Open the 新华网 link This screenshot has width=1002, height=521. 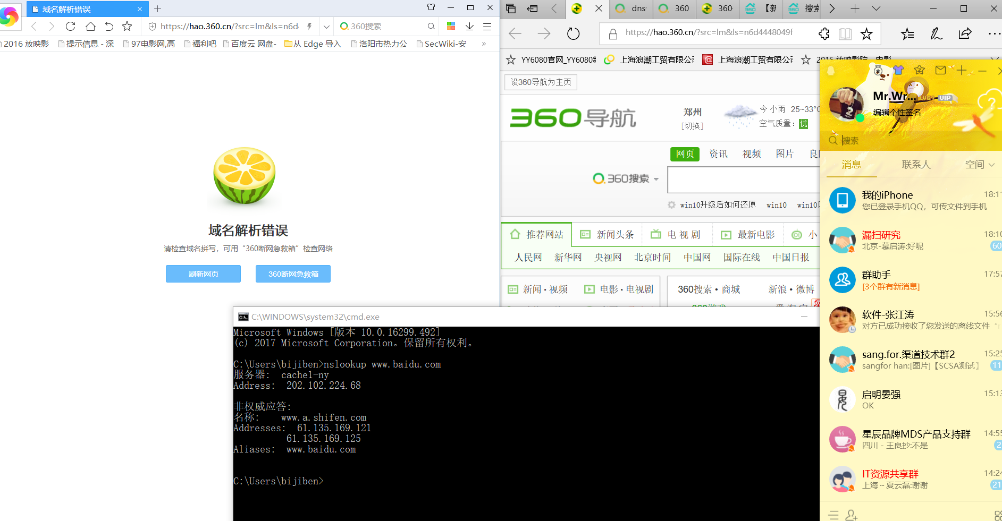click(568, 258)
